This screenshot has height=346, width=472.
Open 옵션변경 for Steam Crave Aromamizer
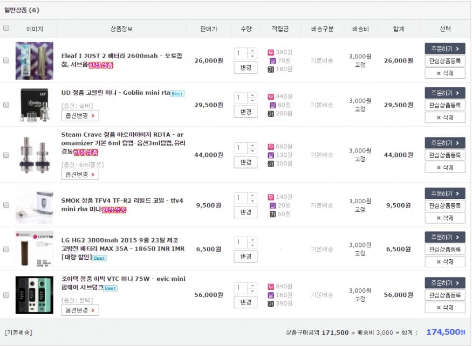click(80, 175)
